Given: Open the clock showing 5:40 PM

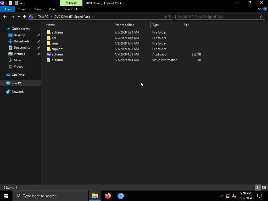Looking at the screenshot, I should pos(245,196).
